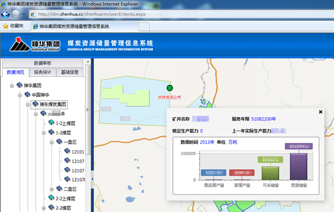Expand the 二盘区 tree node
This screenshot has width=334, height=212.
pos(51,189)
